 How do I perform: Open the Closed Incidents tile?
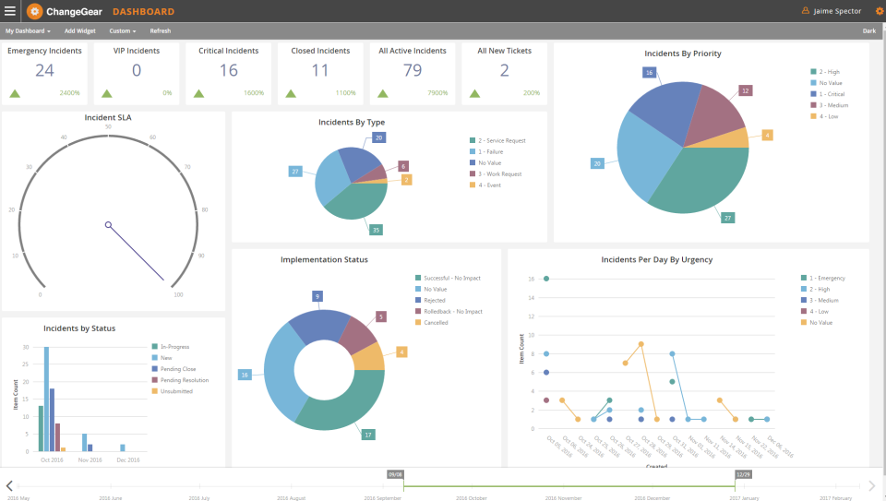click(x=320, y=73)
